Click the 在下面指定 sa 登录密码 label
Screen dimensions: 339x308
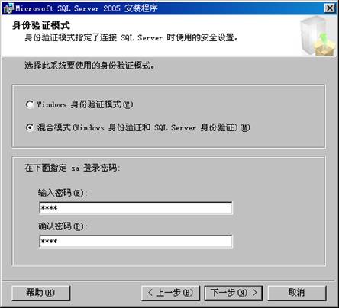73,168
